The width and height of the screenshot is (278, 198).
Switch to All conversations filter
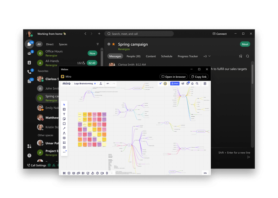click(x=39, y=44)
